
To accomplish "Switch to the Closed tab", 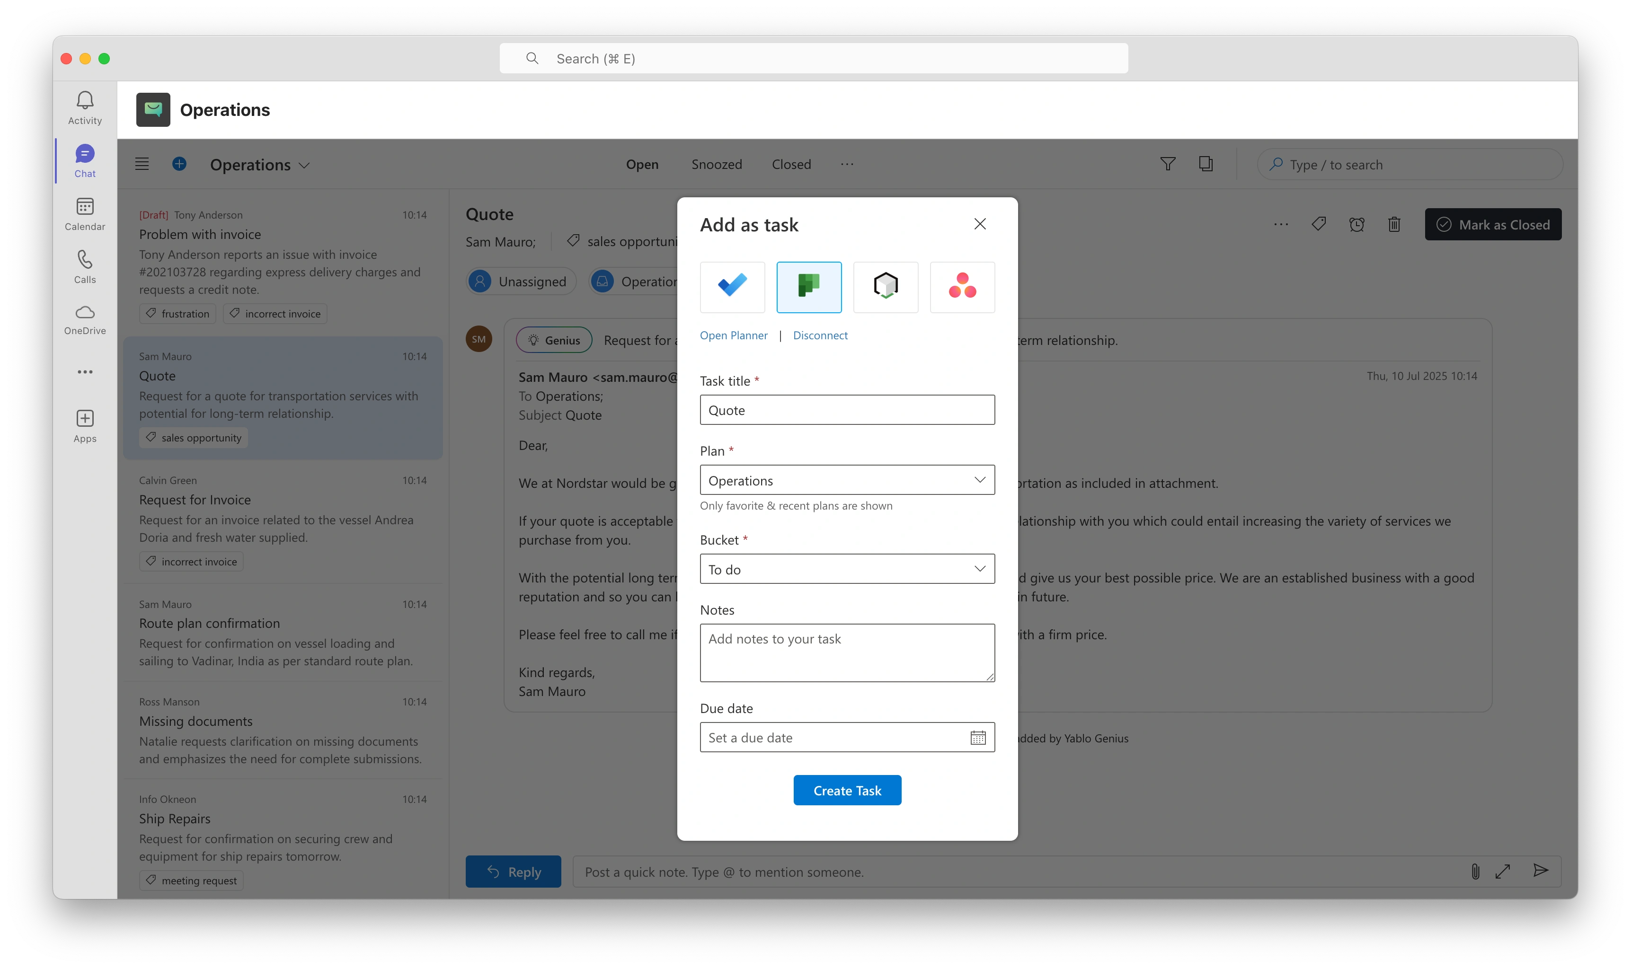I will 791,165.
